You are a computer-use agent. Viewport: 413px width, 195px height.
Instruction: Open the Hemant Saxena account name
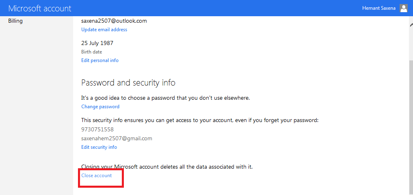coord(378,8)
